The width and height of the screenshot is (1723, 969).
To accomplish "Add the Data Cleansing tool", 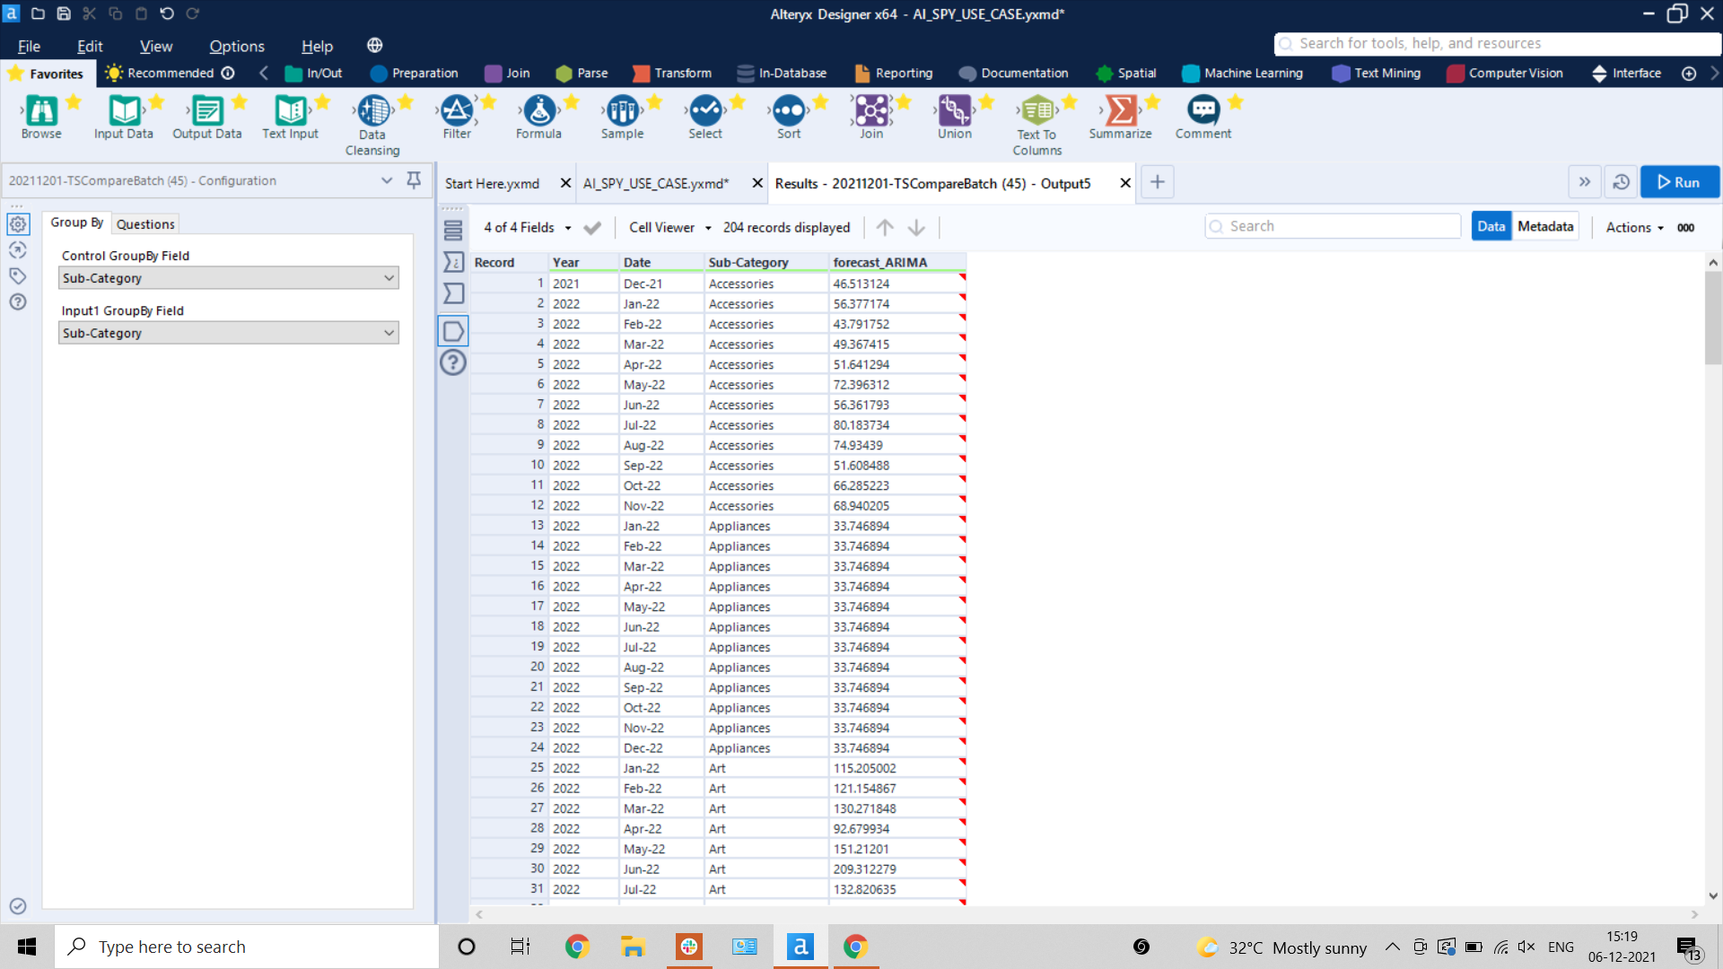I will [x=372, y=112].
